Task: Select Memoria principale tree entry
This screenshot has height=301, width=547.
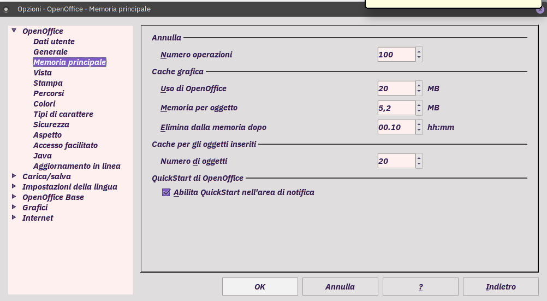Action: click(70, 62)
